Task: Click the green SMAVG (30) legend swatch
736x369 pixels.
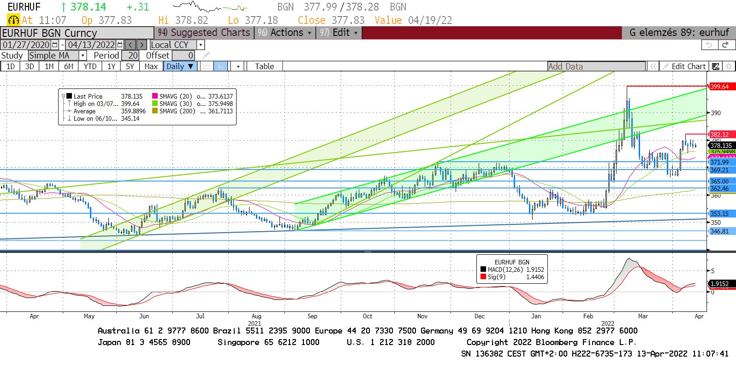Action: click(x=155, y=104)
